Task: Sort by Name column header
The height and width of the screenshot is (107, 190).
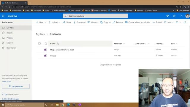Action: coord(53,44)
